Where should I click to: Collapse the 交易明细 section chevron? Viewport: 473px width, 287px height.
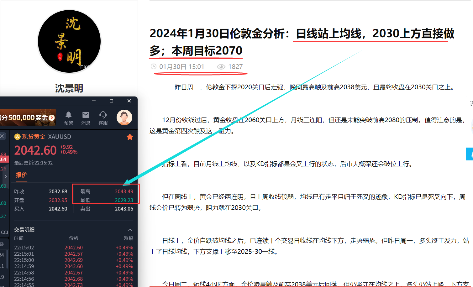[130, 230]
